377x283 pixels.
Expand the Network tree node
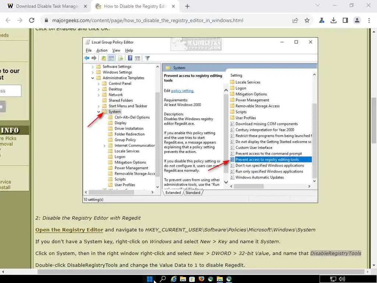(x=98, y=95)
